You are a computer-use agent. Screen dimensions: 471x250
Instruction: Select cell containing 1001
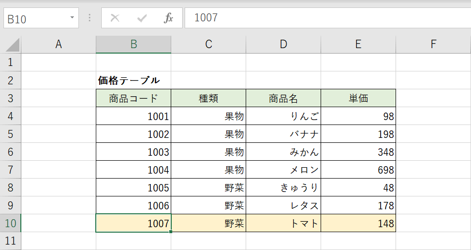click(x=134, y=116)
